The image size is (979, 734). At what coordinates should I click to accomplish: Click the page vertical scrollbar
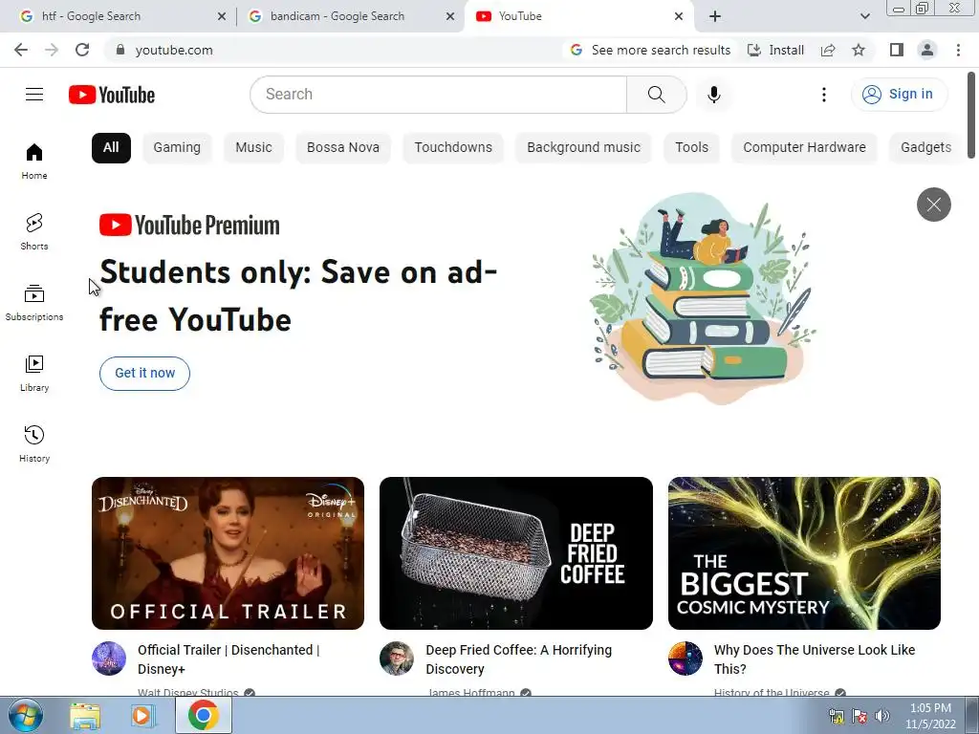(971, 115)
